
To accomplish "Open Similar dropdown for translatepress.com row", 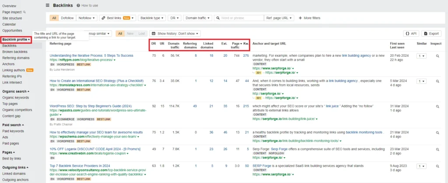I will coord(421,81).
